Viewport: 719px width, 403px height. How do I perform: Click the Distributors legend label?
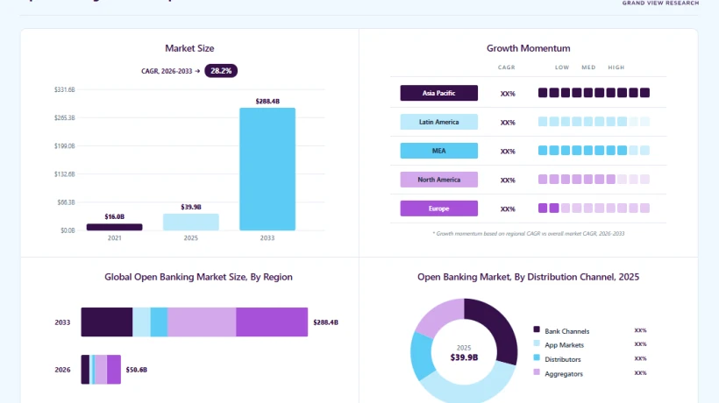pyautogui.click(x=563, y=359)
